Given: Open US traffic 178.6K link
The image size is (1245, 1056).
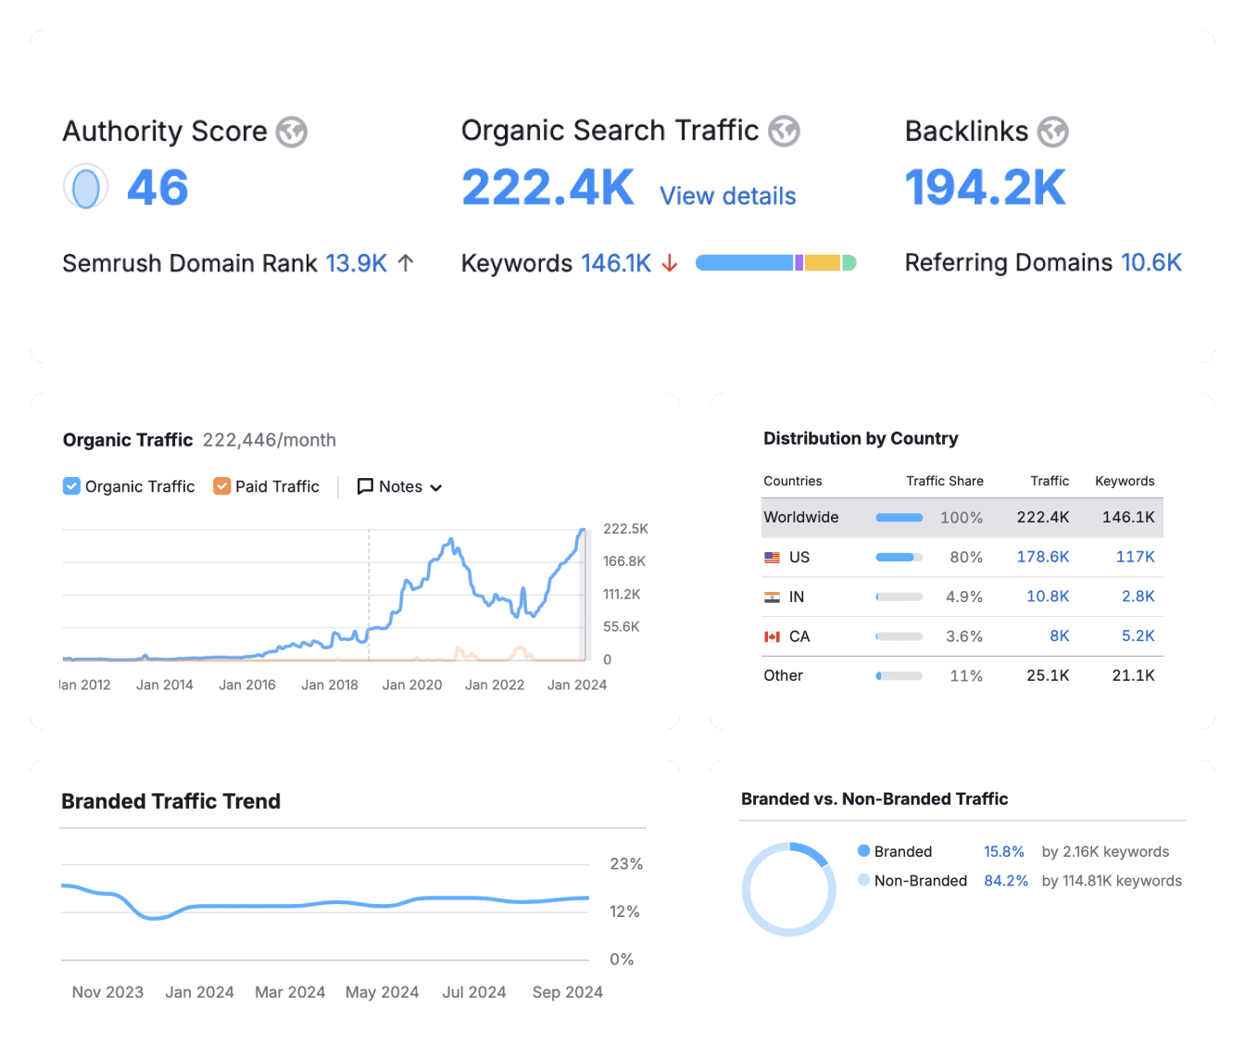Looking at the screenshot, I should point(1043,557).
